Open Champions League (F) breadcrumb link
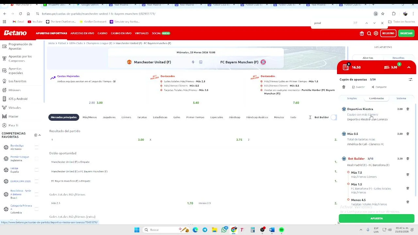 click(99, 43)
